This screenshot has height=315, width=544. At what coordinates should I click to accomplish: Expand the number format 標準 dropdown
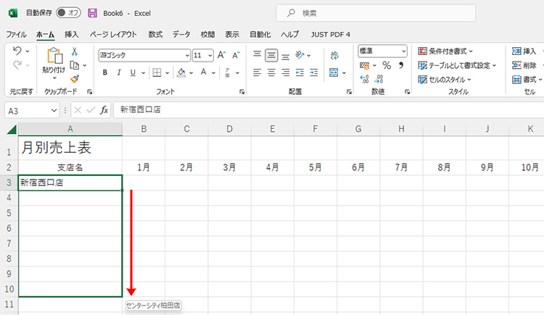(x=403, y=51)
